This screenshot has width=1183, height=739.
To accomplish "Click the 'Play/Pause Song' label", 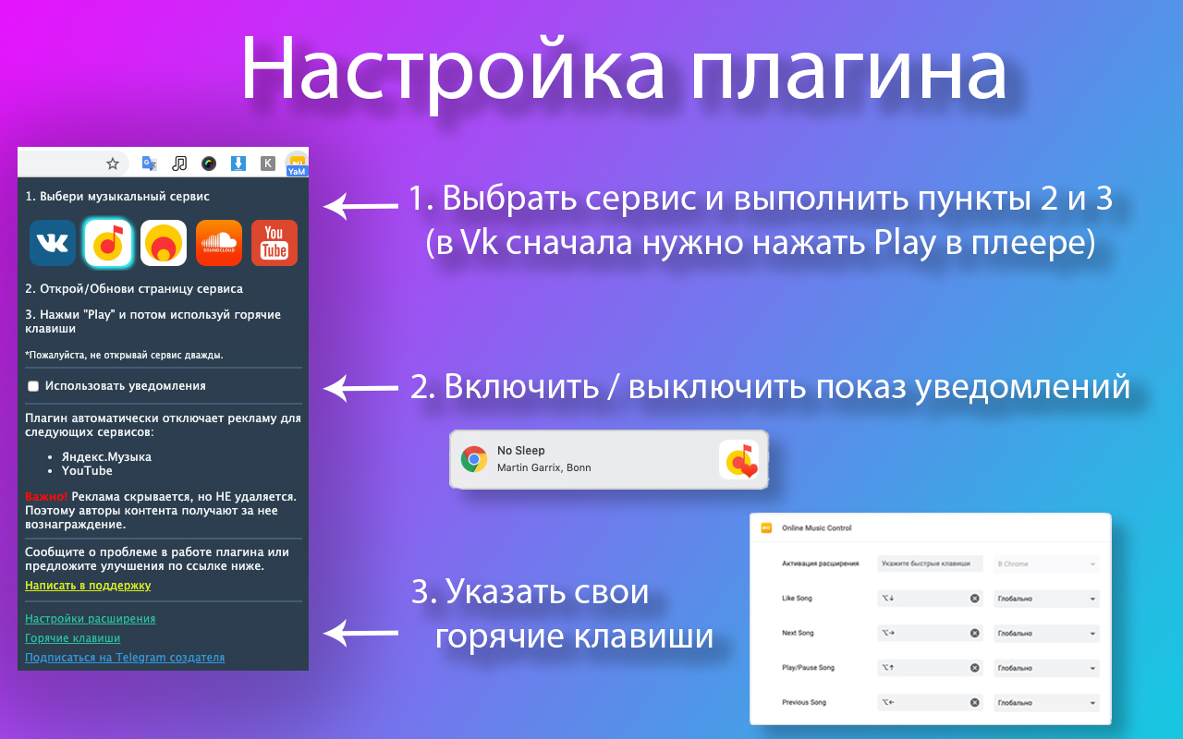I will point(808,668).
